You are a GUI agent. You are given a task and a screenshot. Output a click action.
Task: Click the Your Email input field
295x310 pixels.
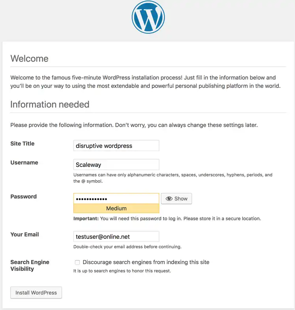point(116,236)
